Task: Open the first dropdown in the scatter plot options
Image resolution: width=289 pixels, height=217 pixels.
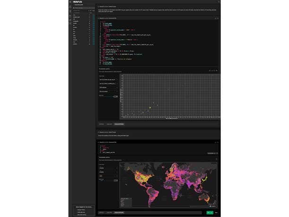Action: pos(108,80)
